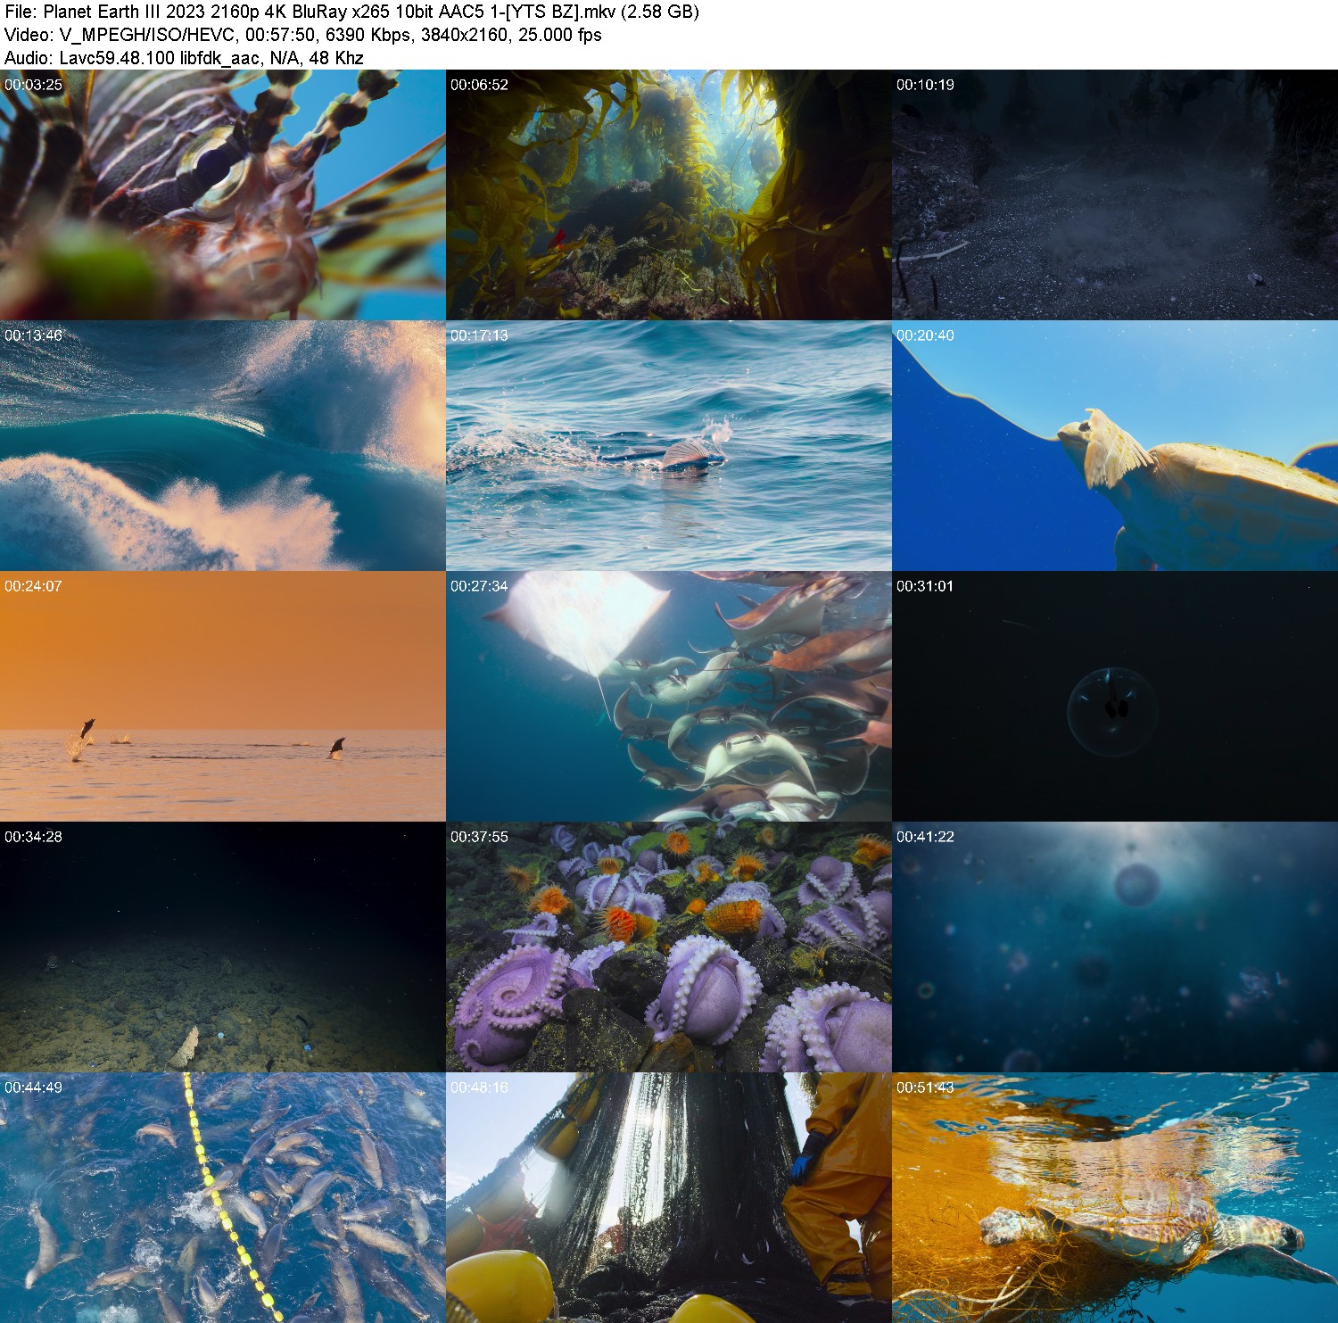Click the Video codec info line
The width and height of the screenshot is (1338, 1323).
(x=302, y=35)
